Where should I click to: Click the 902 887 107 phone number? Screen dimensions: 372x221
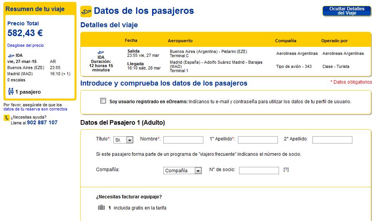coord(42,122)
